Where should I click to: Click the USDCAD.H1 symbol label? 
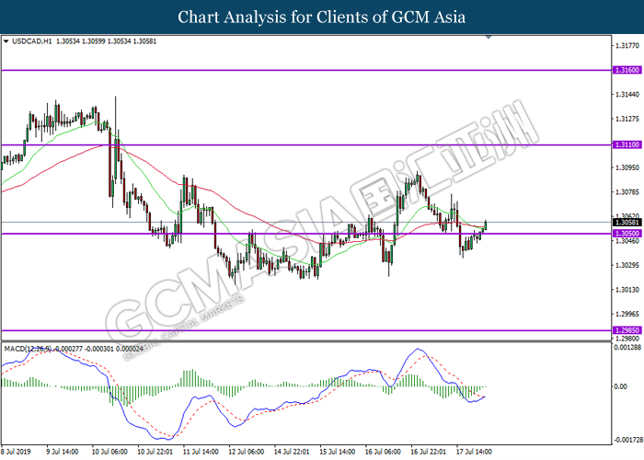pos(32,41)
